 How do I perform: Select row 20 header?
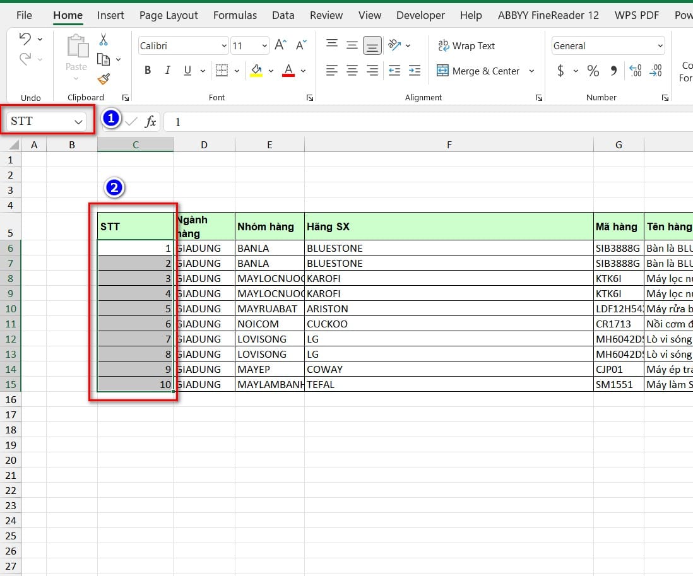(x=11, y=461)
